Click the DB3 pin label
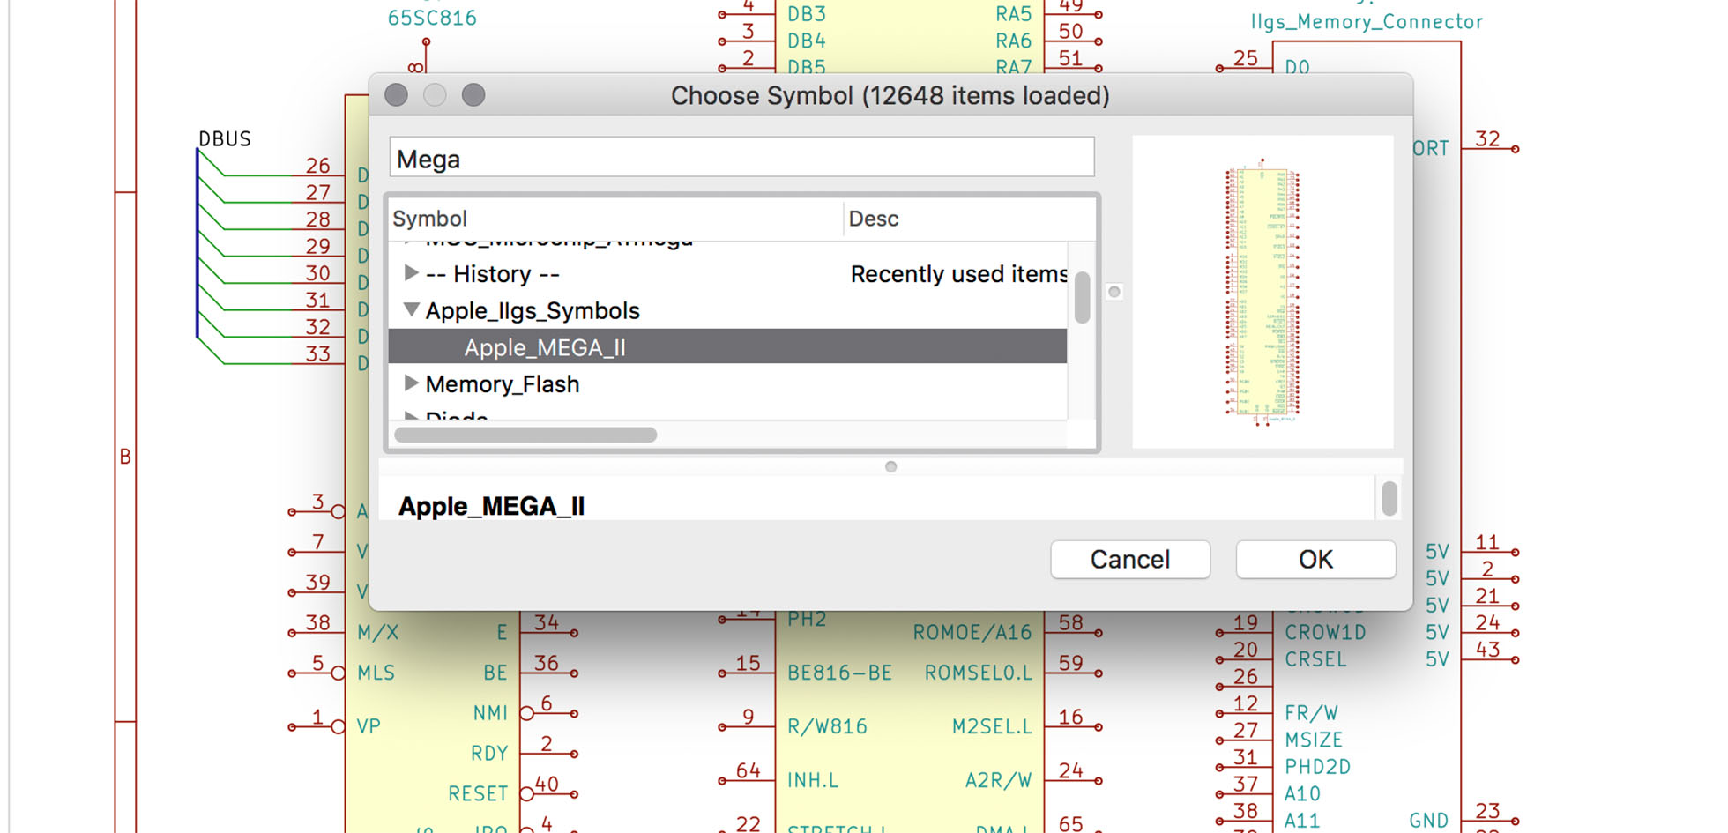 point(806,13)
